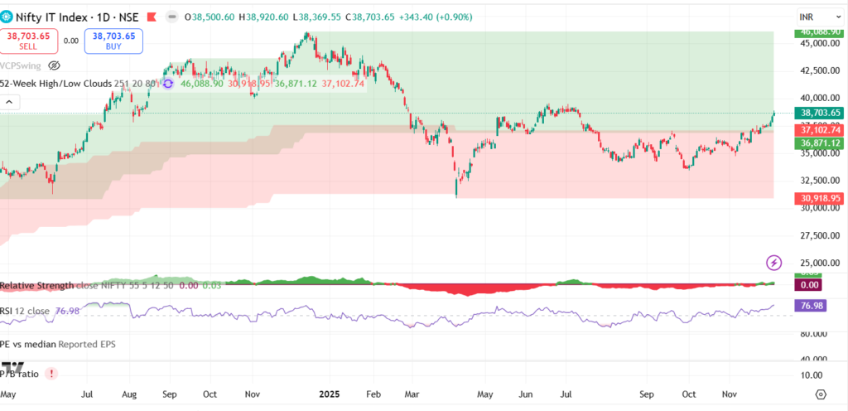Collapse the indicator legend with chevron button
Screen dimensions: 848x411
[10, 102]
